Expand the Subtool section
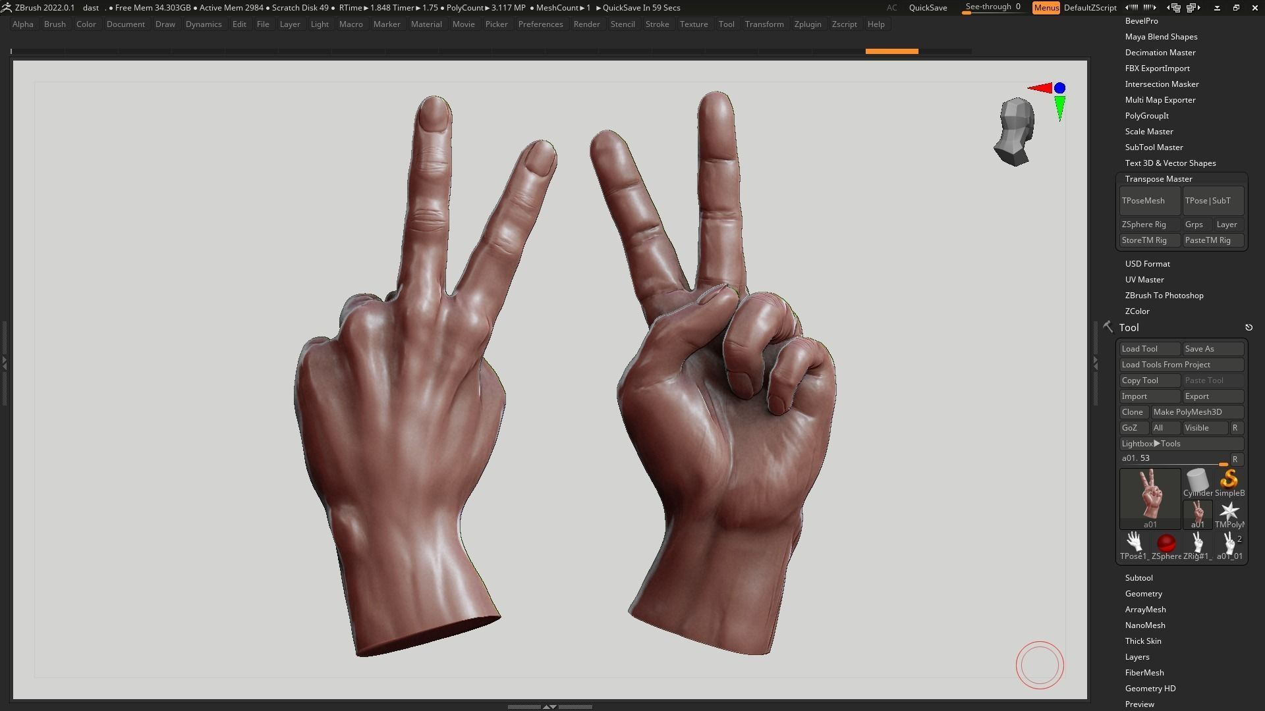The width and height of the screenshot is (1265, 711). tap(1138, 578)
